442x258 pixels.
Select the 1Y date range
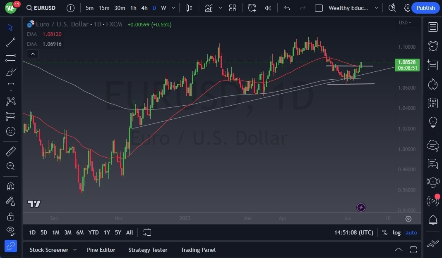pos(106,232)
